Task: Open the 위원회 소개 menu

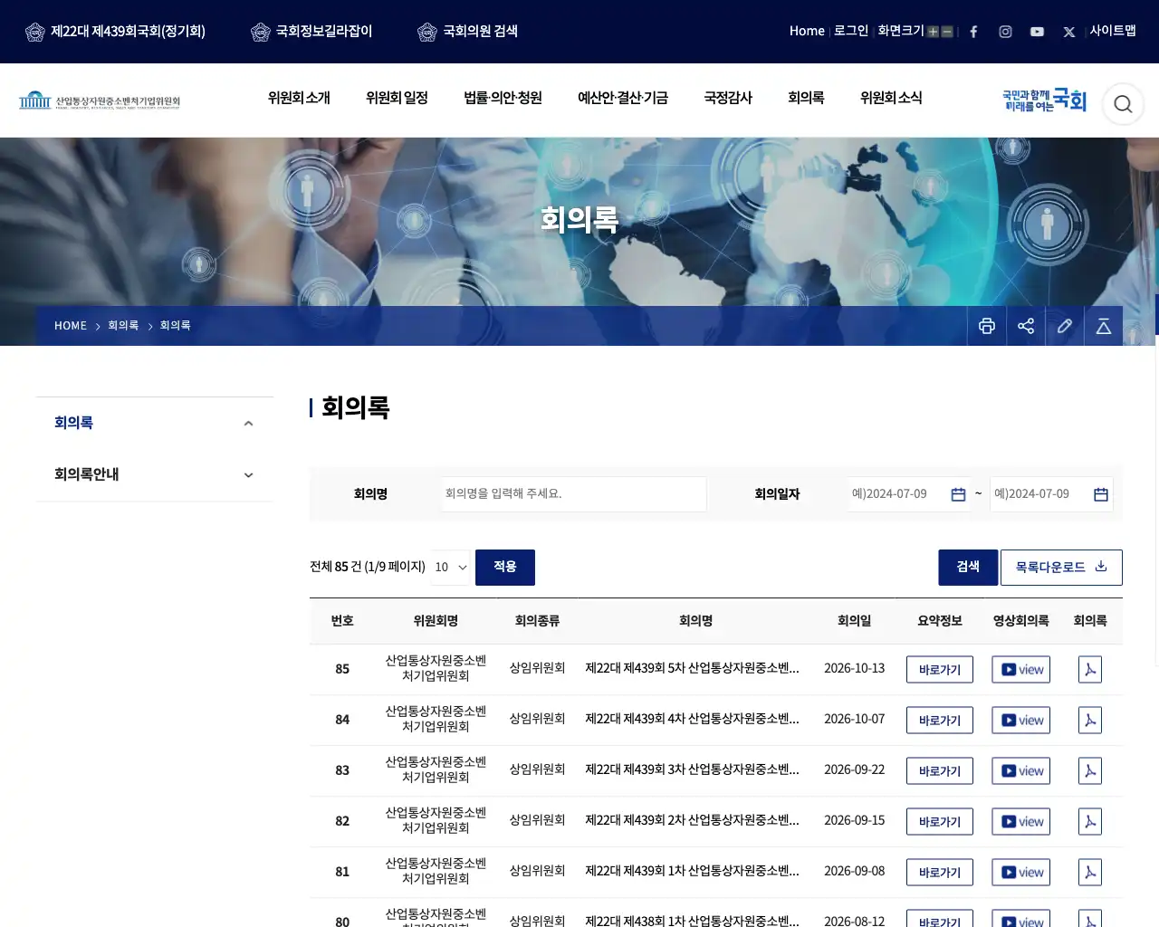Action: click(299, 98)
